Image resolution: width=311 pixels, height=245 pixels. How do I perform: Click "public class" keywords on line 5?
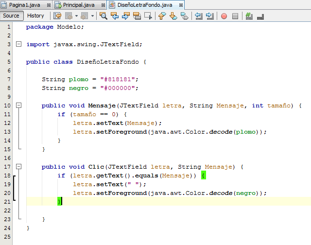50,62
